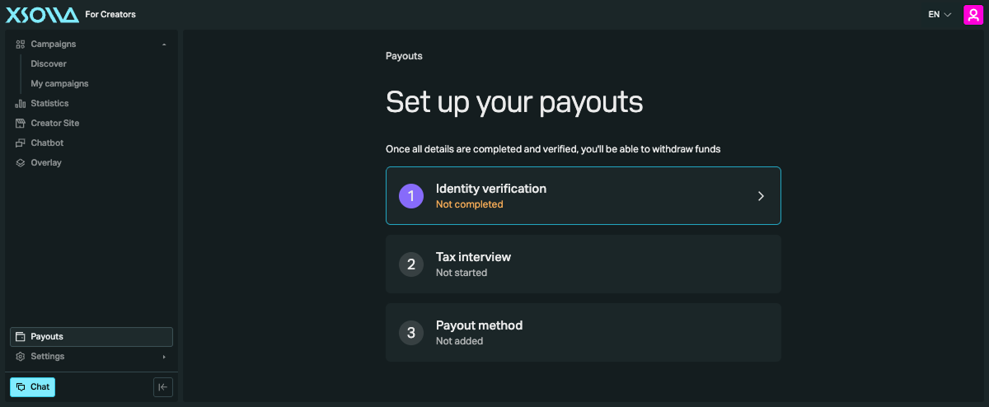The width and height of the screenshot is (989, 407).
Task: Open the Chat button
Action: click(32, 387)
